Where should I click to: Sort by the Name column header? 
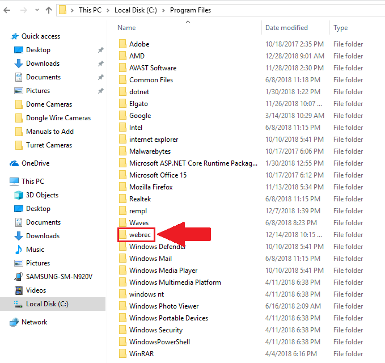(x=126, y=28)
